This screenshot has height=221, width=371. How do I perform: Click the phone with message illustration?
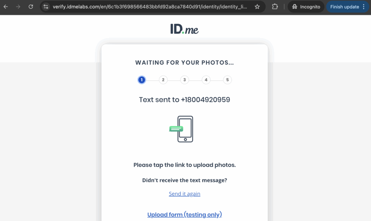click(182, 129)
